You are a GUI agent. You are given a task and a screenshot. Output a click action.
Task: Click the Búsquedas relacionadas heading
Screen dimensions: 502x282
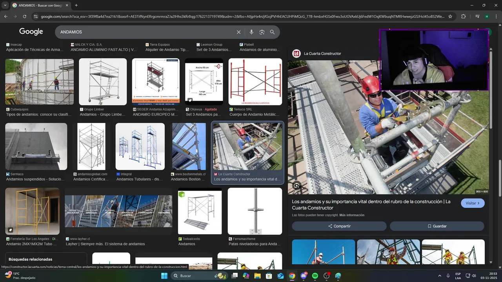(x=30, y=259)
